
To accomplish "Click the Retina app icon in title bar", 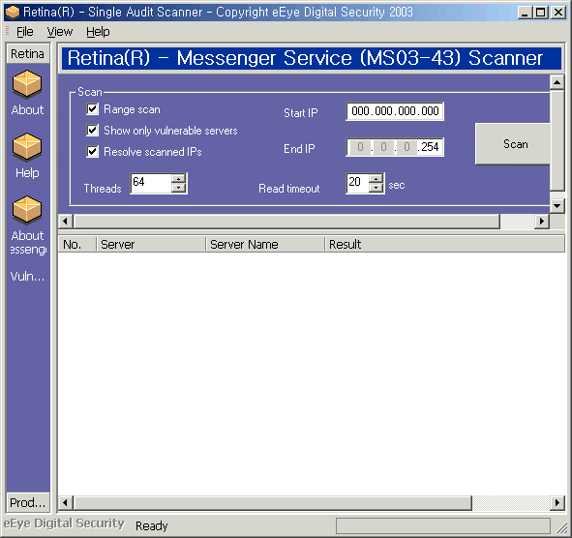I will 12,12.
